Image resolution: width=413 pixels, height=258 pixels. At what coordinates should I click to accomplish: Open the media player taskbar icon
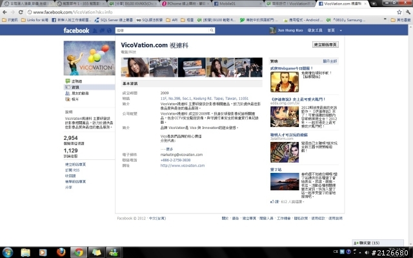click(x=43, y=252)
